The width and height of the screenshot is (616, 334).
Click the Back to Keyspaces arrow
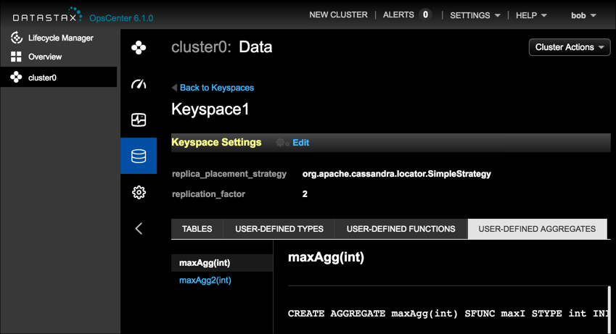pos(174,88)
